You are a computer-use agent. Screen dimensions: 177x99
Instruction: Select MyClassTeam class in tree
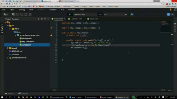tap(28, 42)
